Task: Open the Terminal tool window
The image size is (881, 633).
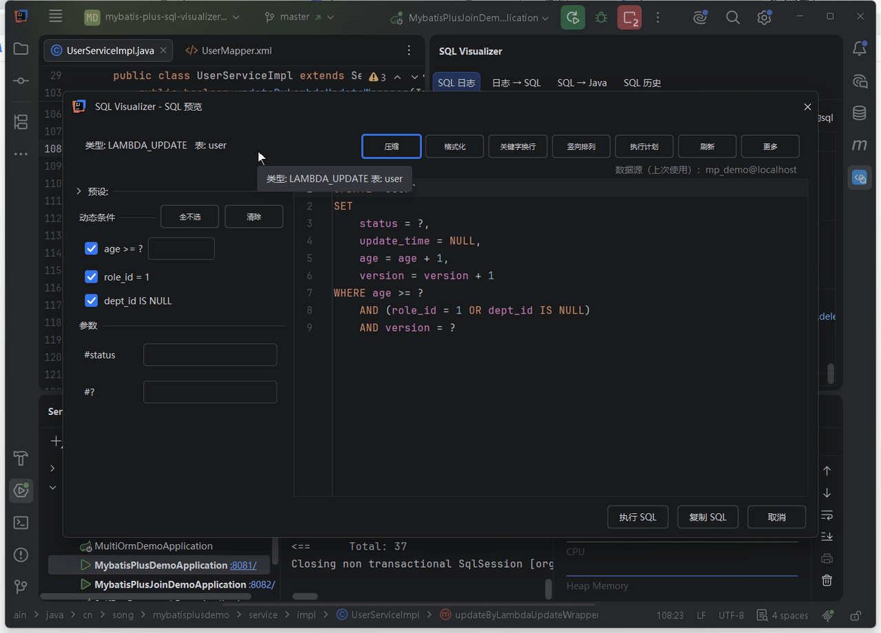Action: pyautogui.click(x=21, y=523)
